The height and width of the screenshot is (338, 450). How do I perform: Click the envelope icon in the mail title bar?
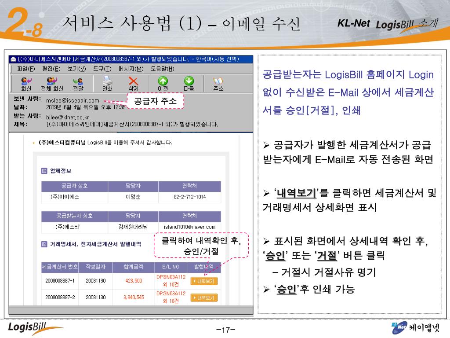point(13,59)
